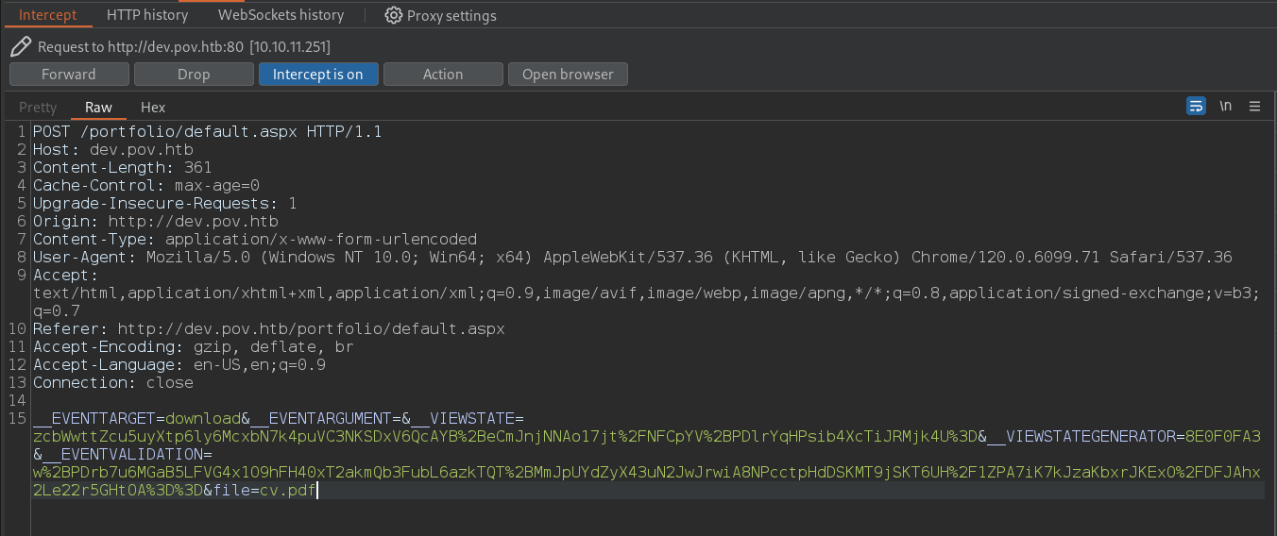Click the __EVENTVALIDATION= parameter name
Viewport: 1277px width, 536px height.
click(123, 455)
